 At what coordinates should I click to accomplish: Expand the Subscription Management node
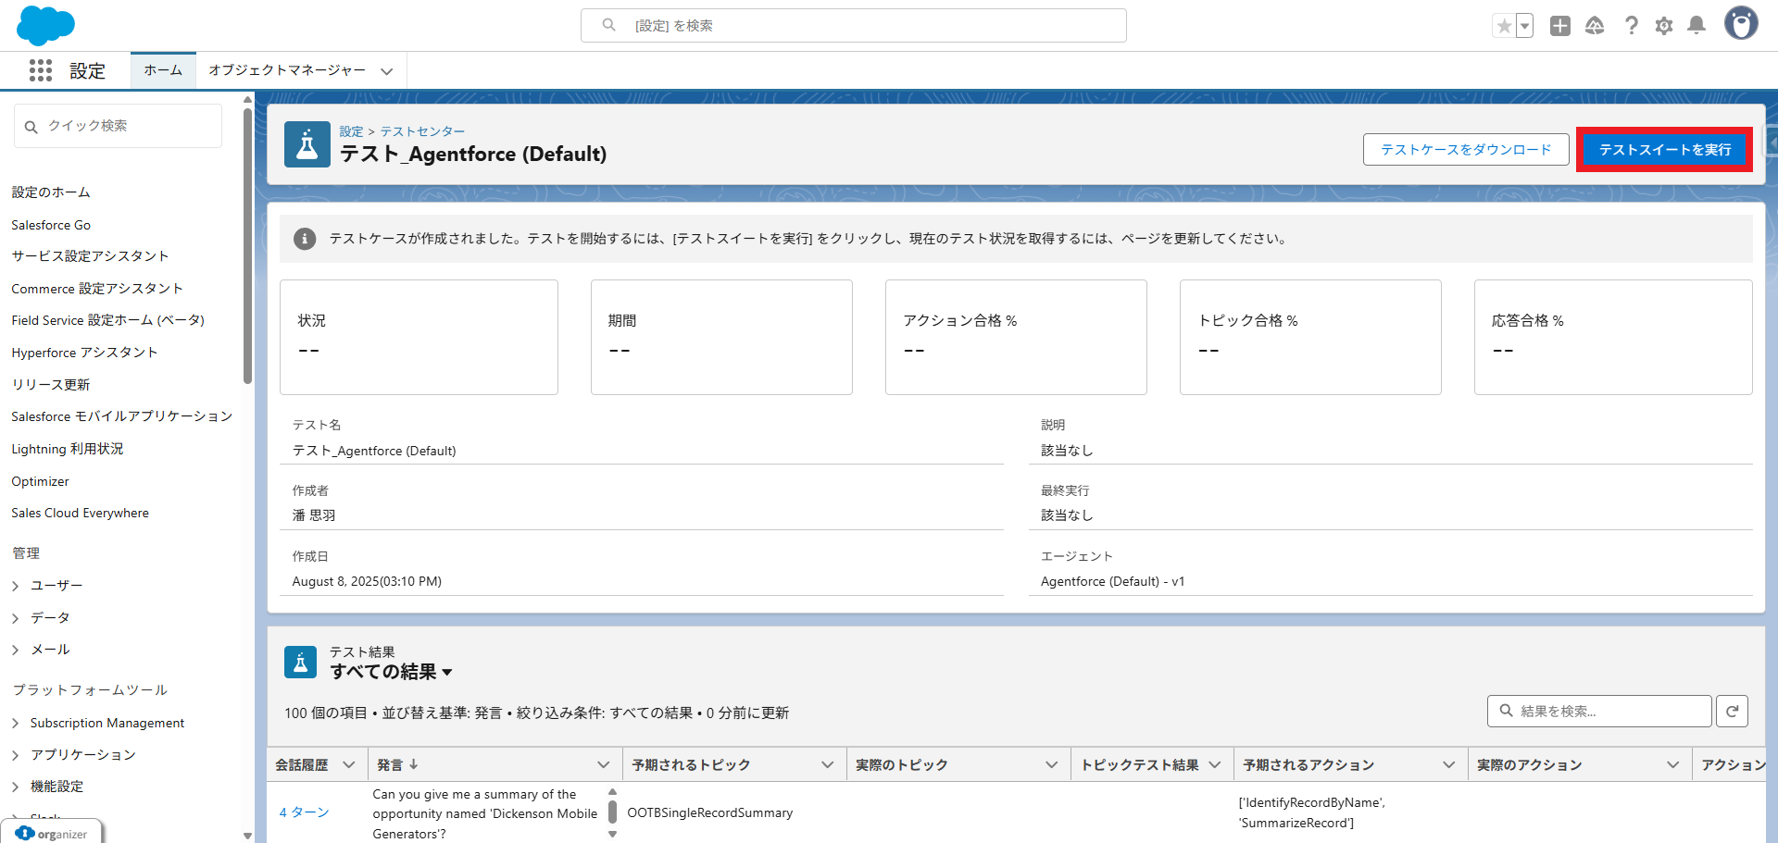[16, 724]
